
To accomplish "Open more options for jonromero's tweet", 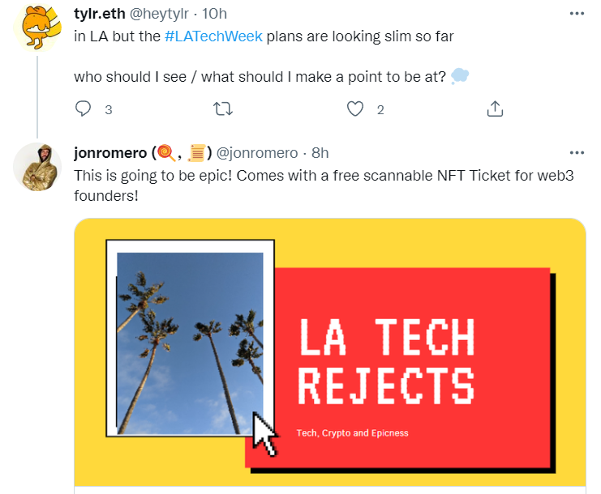I will 577,152.
